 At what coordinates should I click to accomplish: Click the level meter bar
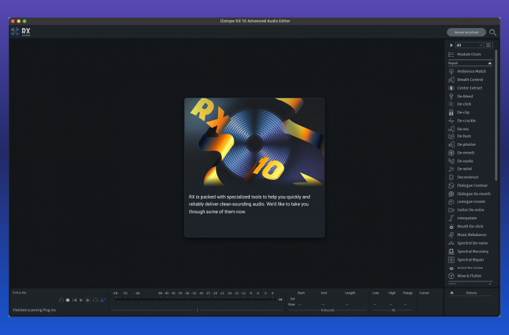[x=196, y=299]
